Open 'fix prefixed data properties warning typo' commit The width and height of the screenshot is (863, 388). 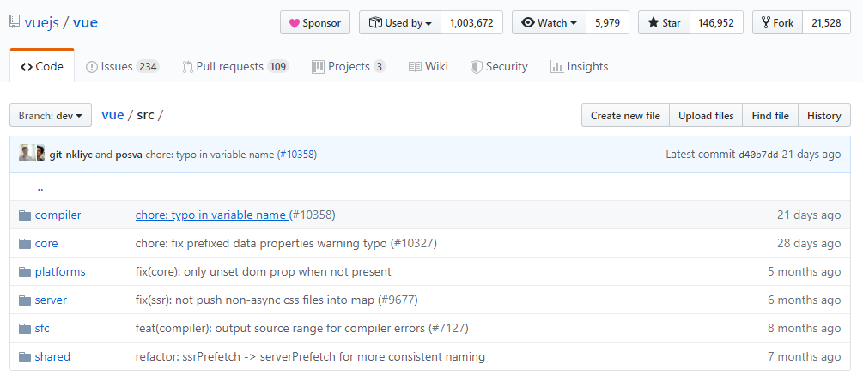click(x=263, y=243)
